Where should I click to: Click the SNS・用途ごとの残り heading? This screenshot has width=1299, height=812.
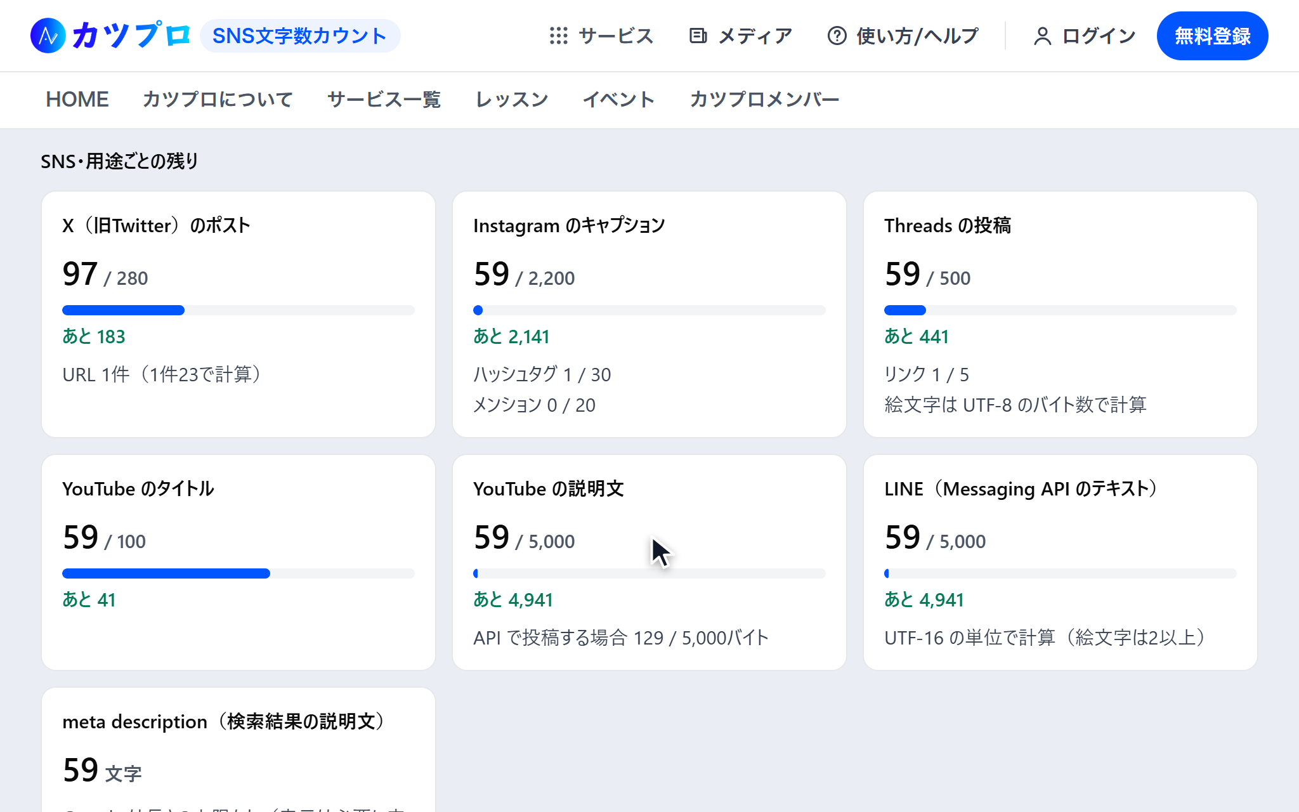click(x=120, y=161)
